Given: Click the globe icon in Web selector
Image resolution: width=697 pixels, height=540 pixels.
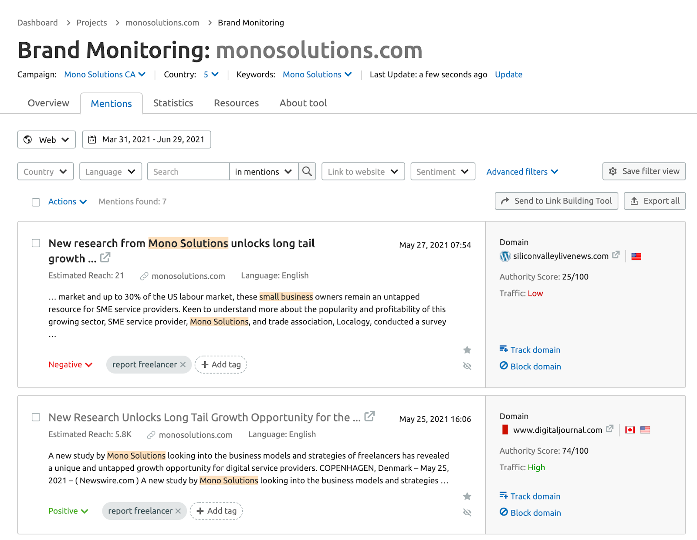Looking at the screenshot, I should pyautogui.click(x=28, y=139).
